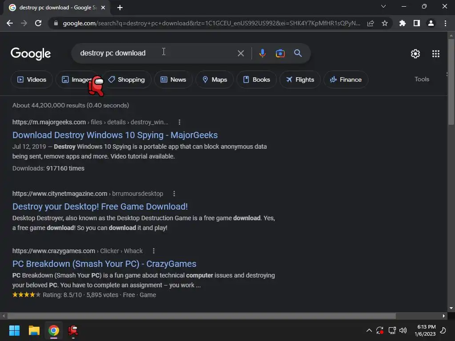The height and width of the screenshot is (341, 455).
Task: Open more options for MajorGeeks result
Action: (180, 122)
